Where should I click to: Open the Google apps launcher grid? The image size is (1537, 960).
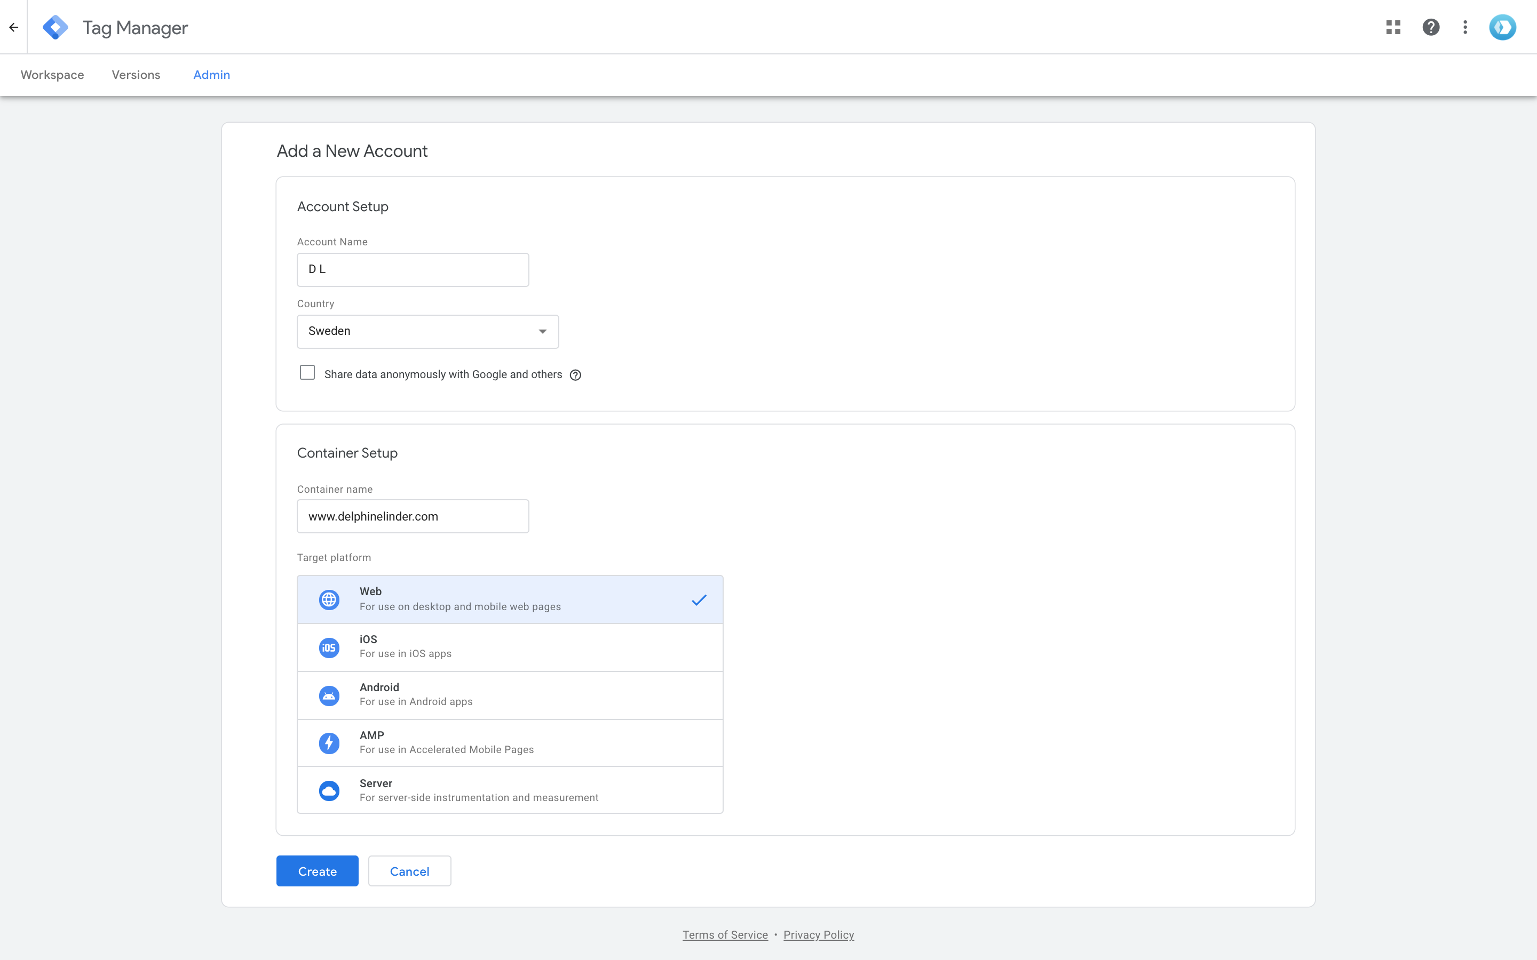click(x=1393, y=27)
